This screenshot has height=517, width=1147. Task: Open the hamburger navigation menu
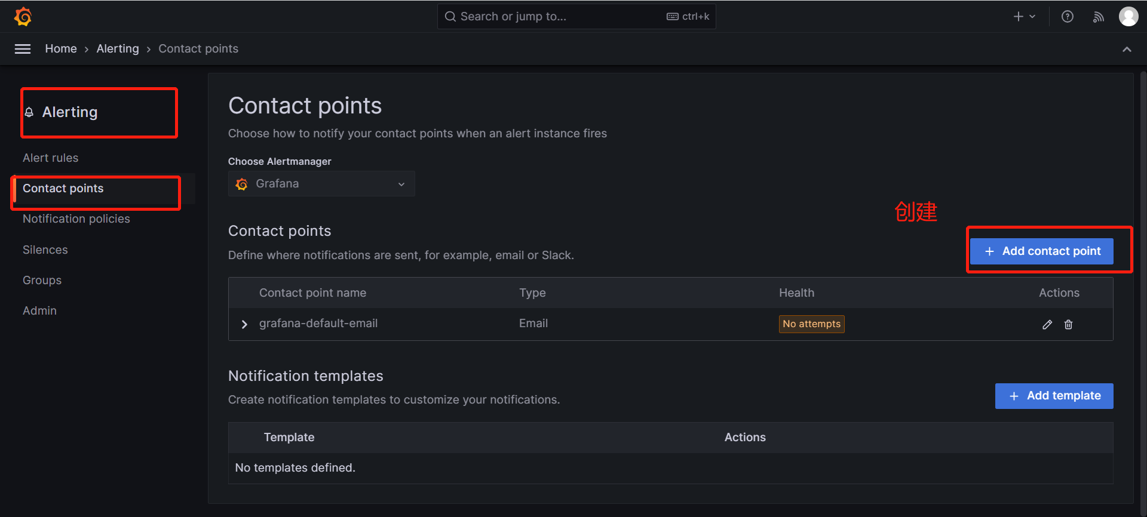23,49
